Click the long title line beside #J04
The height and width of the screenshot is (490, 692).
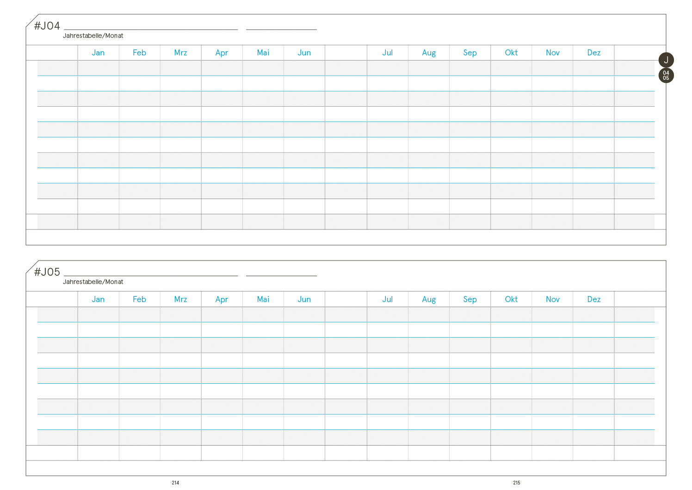tap(151, 30)
